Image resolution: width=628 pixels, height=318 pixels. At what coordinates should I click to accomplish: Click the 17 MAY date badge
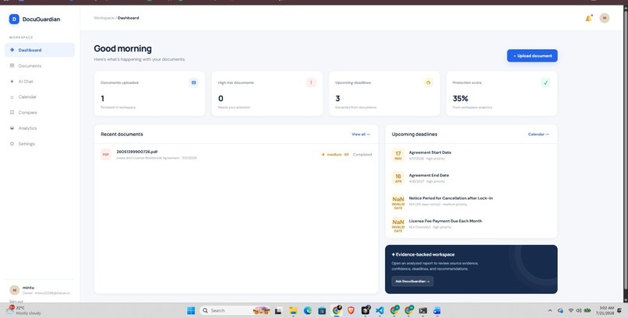coord(398,155)
